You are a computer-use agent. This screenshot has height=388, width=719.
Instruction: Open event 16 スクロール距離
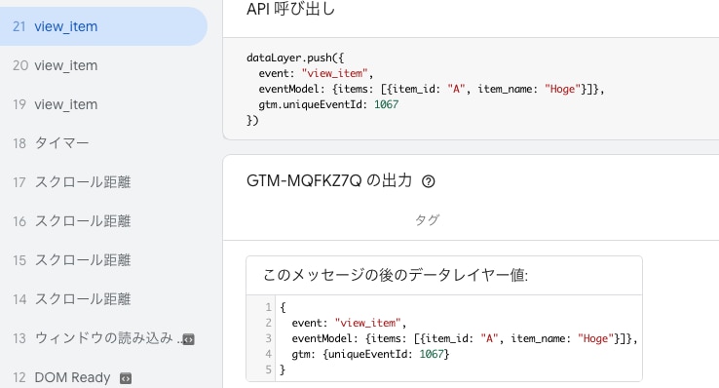[102, 221]
